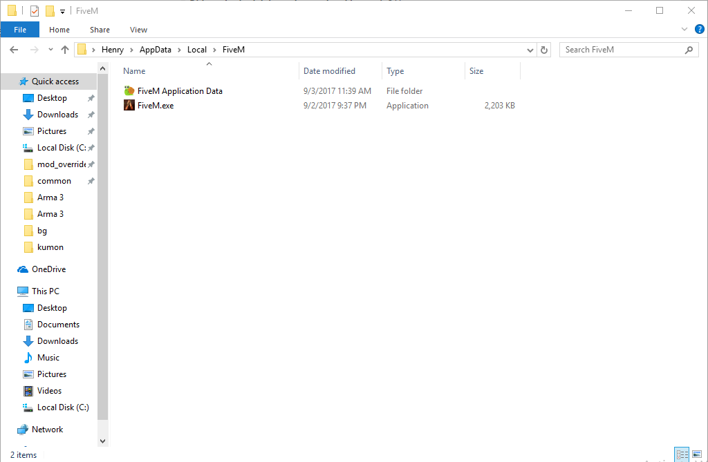Click the 2,203 KB size cell
The width and height of the screenshot is (708, 462).
[x=499, y=105]
